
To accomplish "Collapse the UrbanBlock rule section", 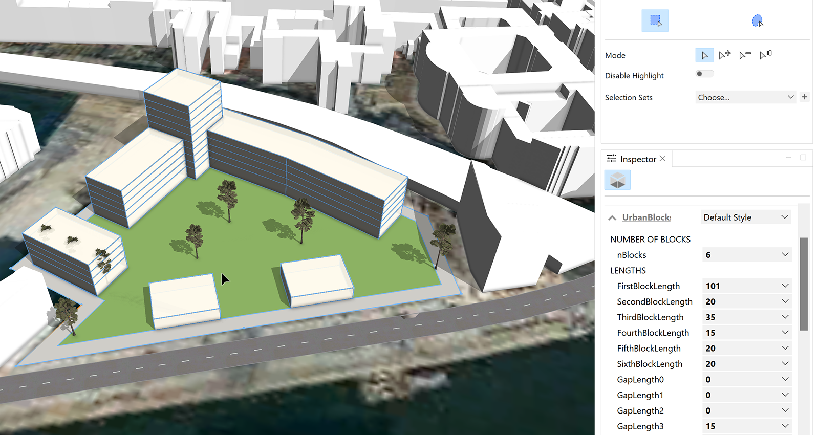I will (612, 218).
